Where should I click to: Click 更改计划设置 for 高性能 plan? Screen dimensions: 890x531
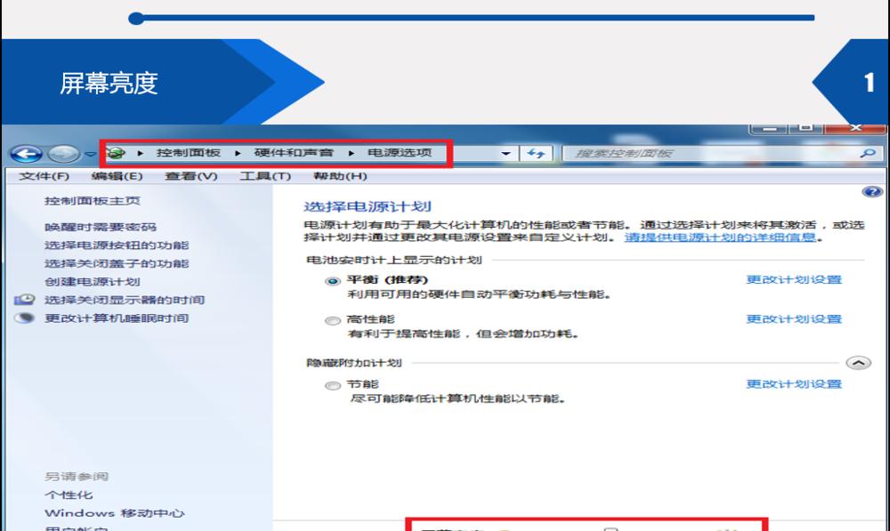[x=794, y=318]
